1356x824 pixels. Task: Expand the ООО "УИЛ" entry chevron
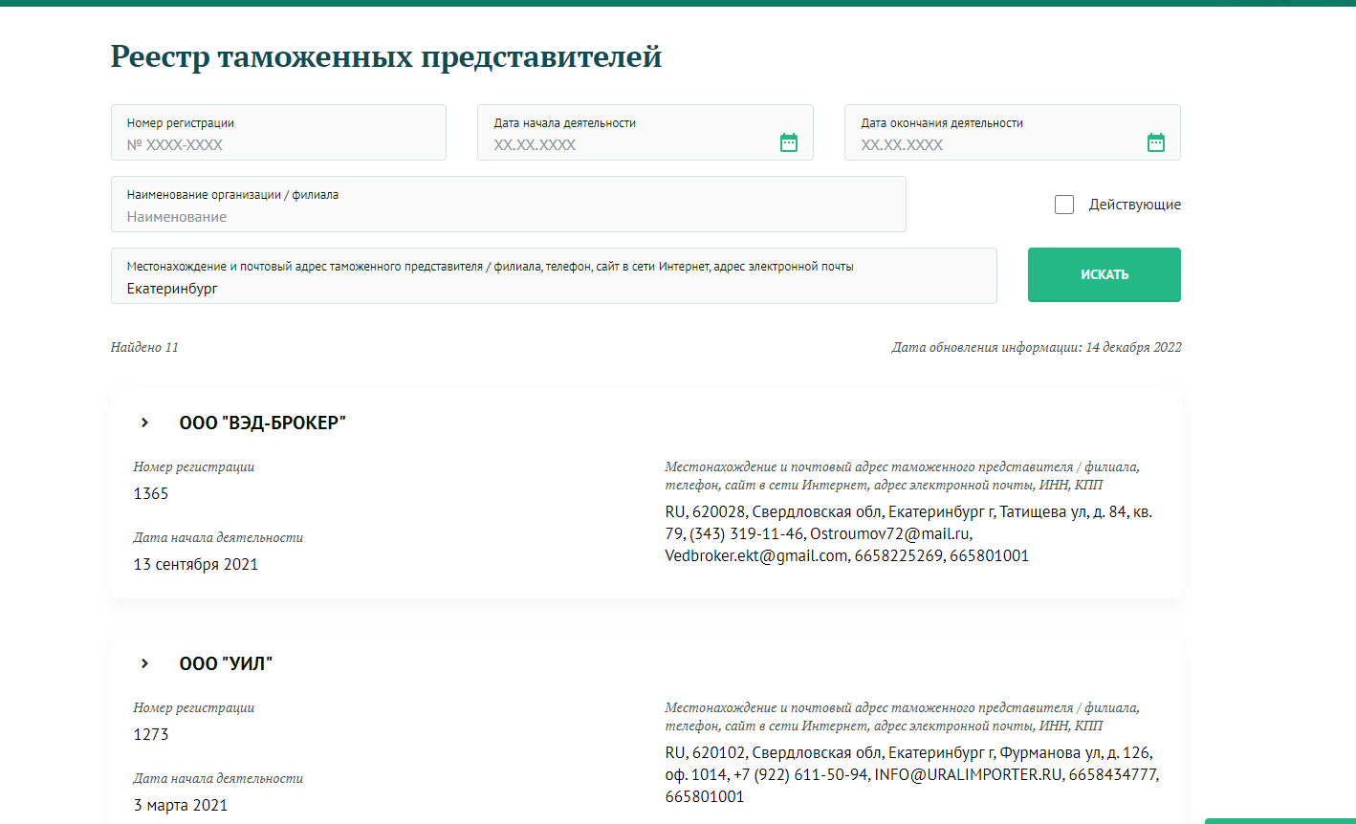point(144,663)
